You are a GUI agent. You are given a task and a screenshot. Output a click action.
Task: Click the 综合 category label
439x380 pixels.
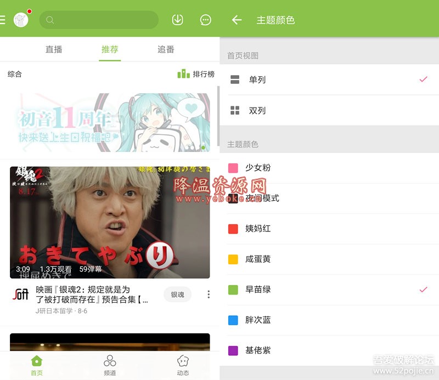tap(15, 74)
